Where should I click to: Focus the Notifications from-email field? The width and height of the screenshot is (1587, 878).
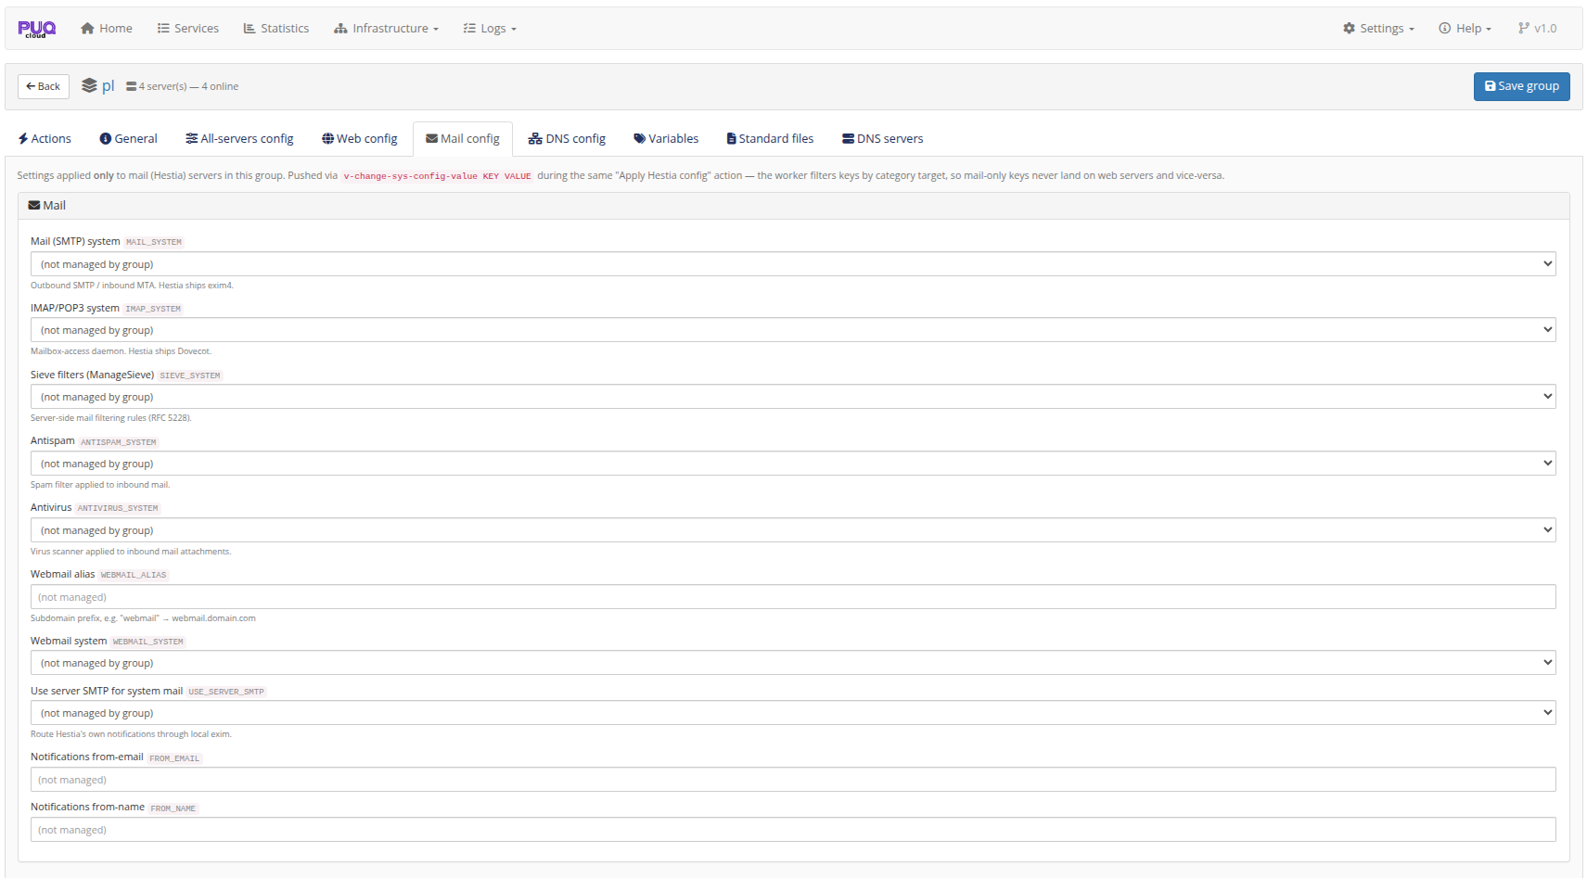point(793,780)
